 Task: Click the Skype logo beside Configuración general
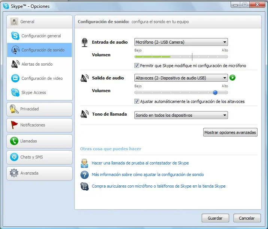pyautogui.click(x=15, y=36)
